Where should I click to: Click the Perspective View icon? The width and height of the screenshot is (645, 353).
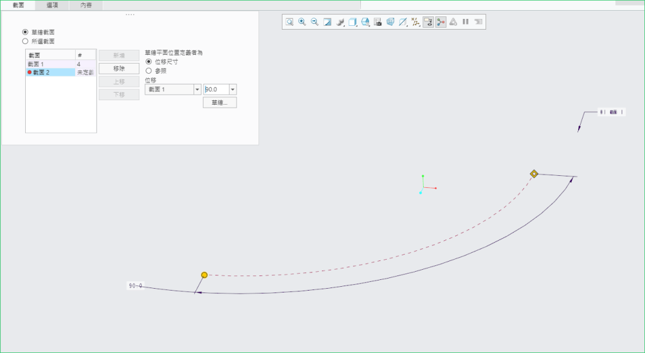point(390,21)
